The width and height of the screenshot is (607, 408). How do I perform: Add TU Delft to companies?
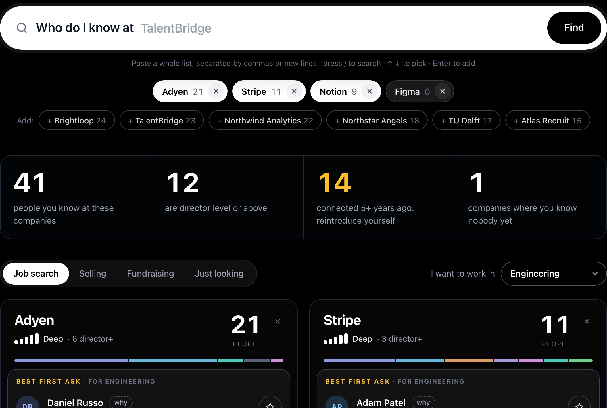466,120
